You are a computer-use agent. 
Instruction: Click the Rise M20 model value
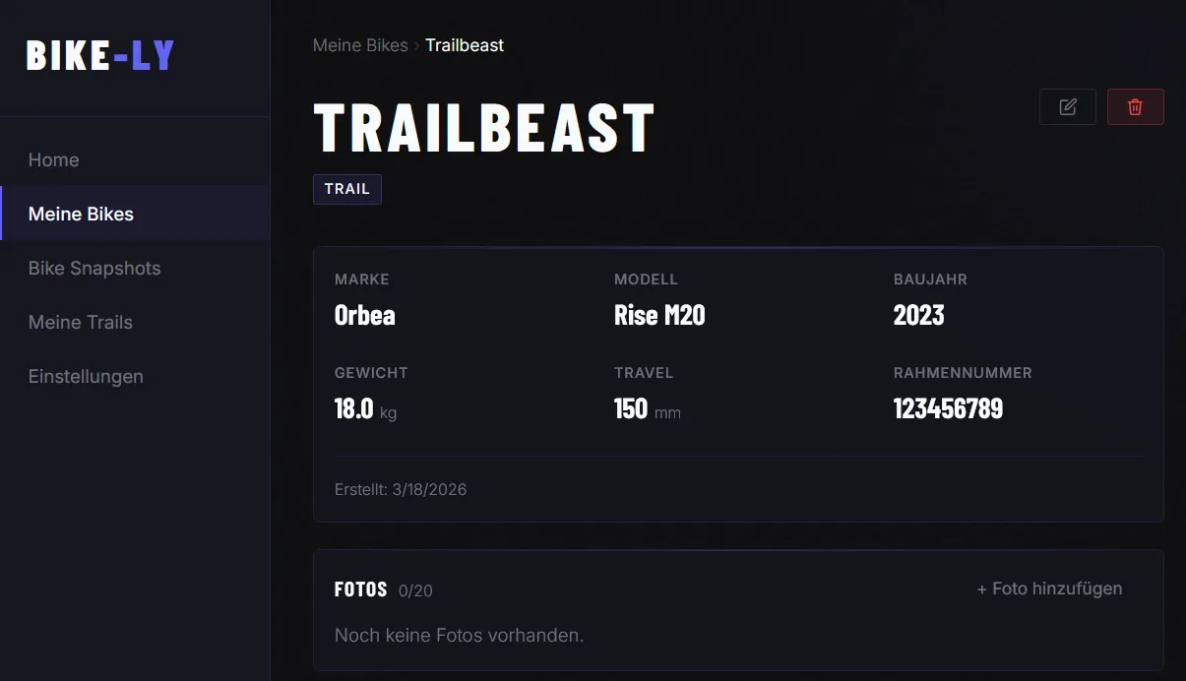659,315
